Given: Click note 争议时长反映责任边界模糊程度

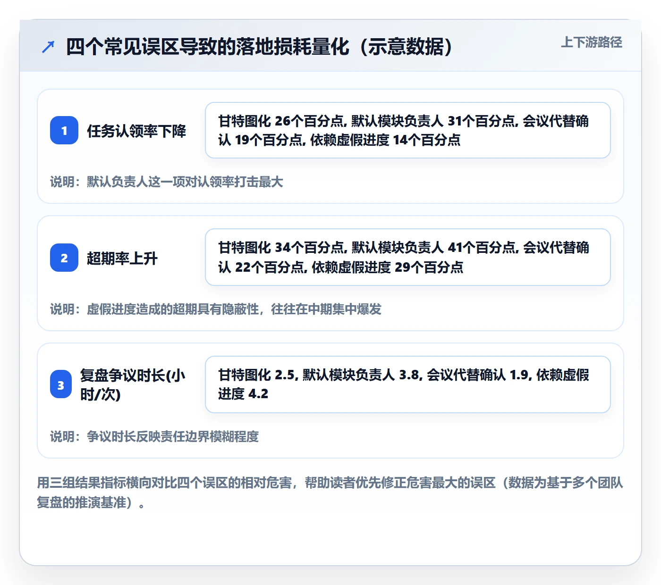Looking at the screenshot, I should [x=154, y=436].
